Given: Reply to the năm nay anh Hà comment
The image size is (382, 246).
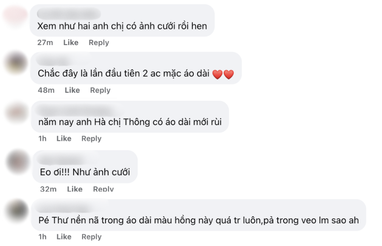Looking at the screenshot, I should pyautogui.click(x=91, y=139).
